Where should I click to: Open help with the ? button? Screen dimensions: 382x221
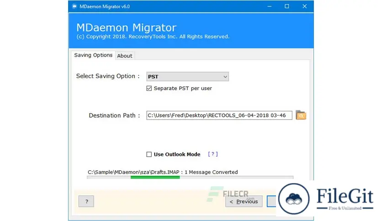pyautogui.click(x=86, y=201)
